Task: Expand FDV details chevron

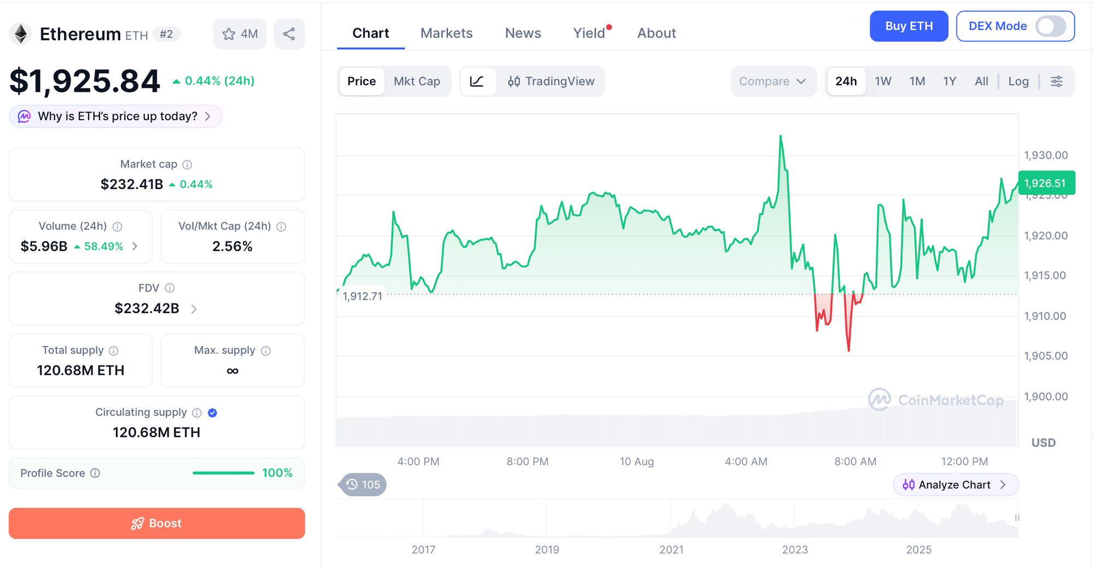Action: point(194,309)
